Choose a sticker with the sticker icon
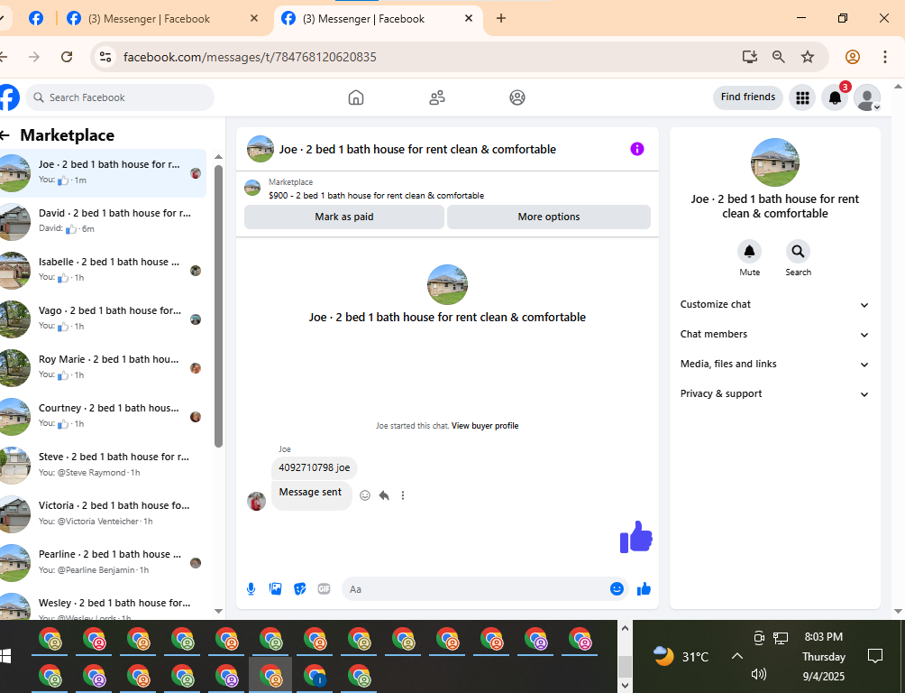Screen dimensions: 905x693 click(299, 589)
